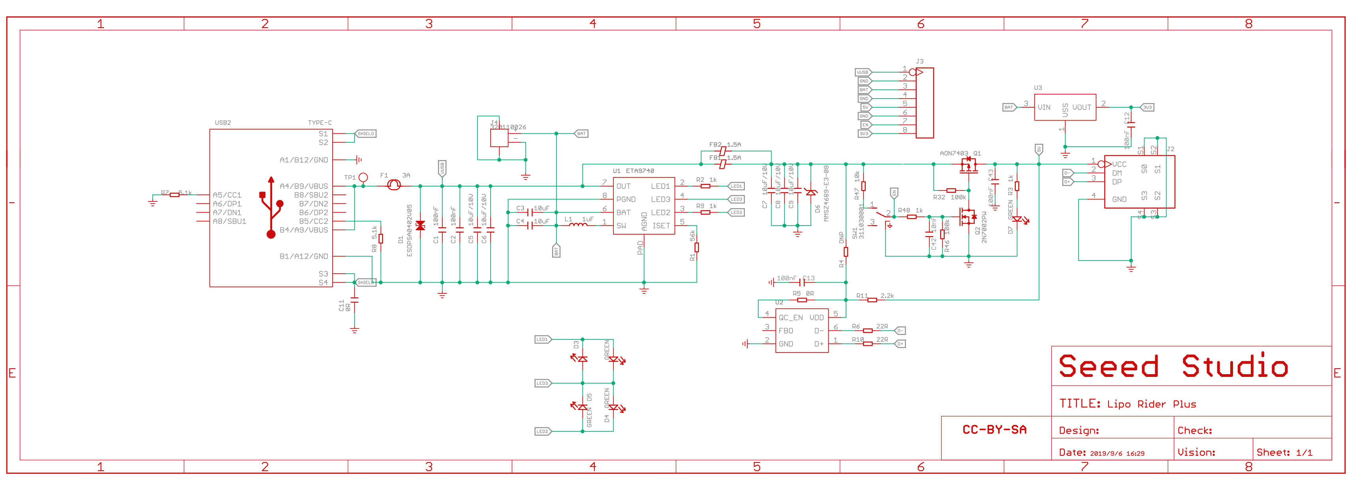Select the F1 3A fuse symbol
This screenshot has width=1359, height=494.
(x=394, y=185)
